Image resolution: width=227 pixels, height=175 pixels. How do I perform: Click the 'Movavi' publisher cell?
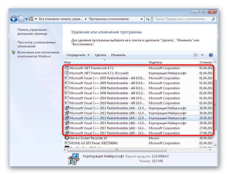tap(154, 138)
